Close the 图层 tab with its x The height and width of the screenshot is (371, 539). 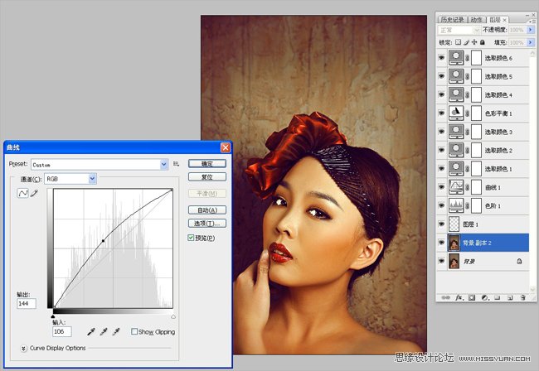504,20
